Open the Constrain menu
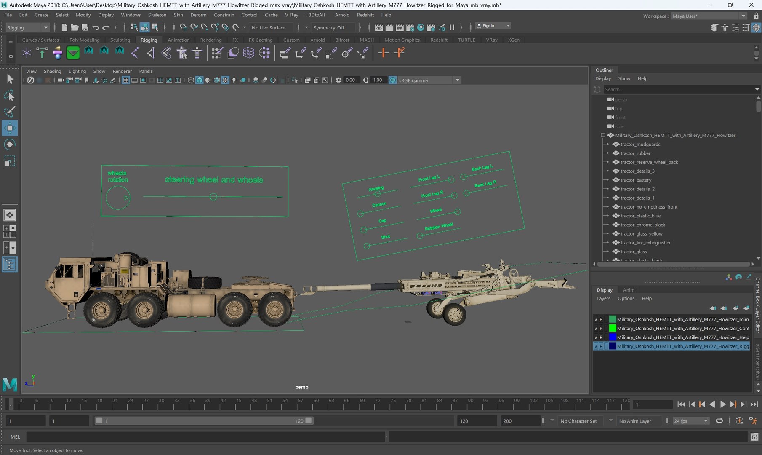 click(x=224, y=15)
